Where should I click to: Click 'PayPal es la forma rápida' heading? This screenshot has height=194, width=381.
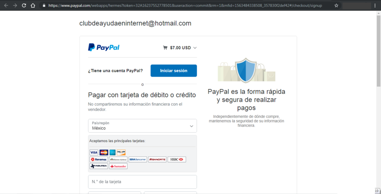246,100
